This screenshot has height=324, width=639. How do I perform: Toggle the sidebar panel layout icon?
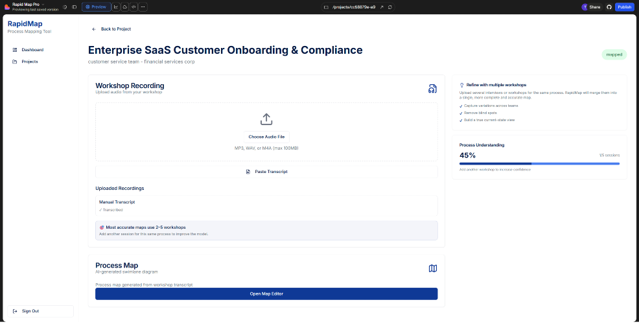pyautogui.click(x=74, y=7)
